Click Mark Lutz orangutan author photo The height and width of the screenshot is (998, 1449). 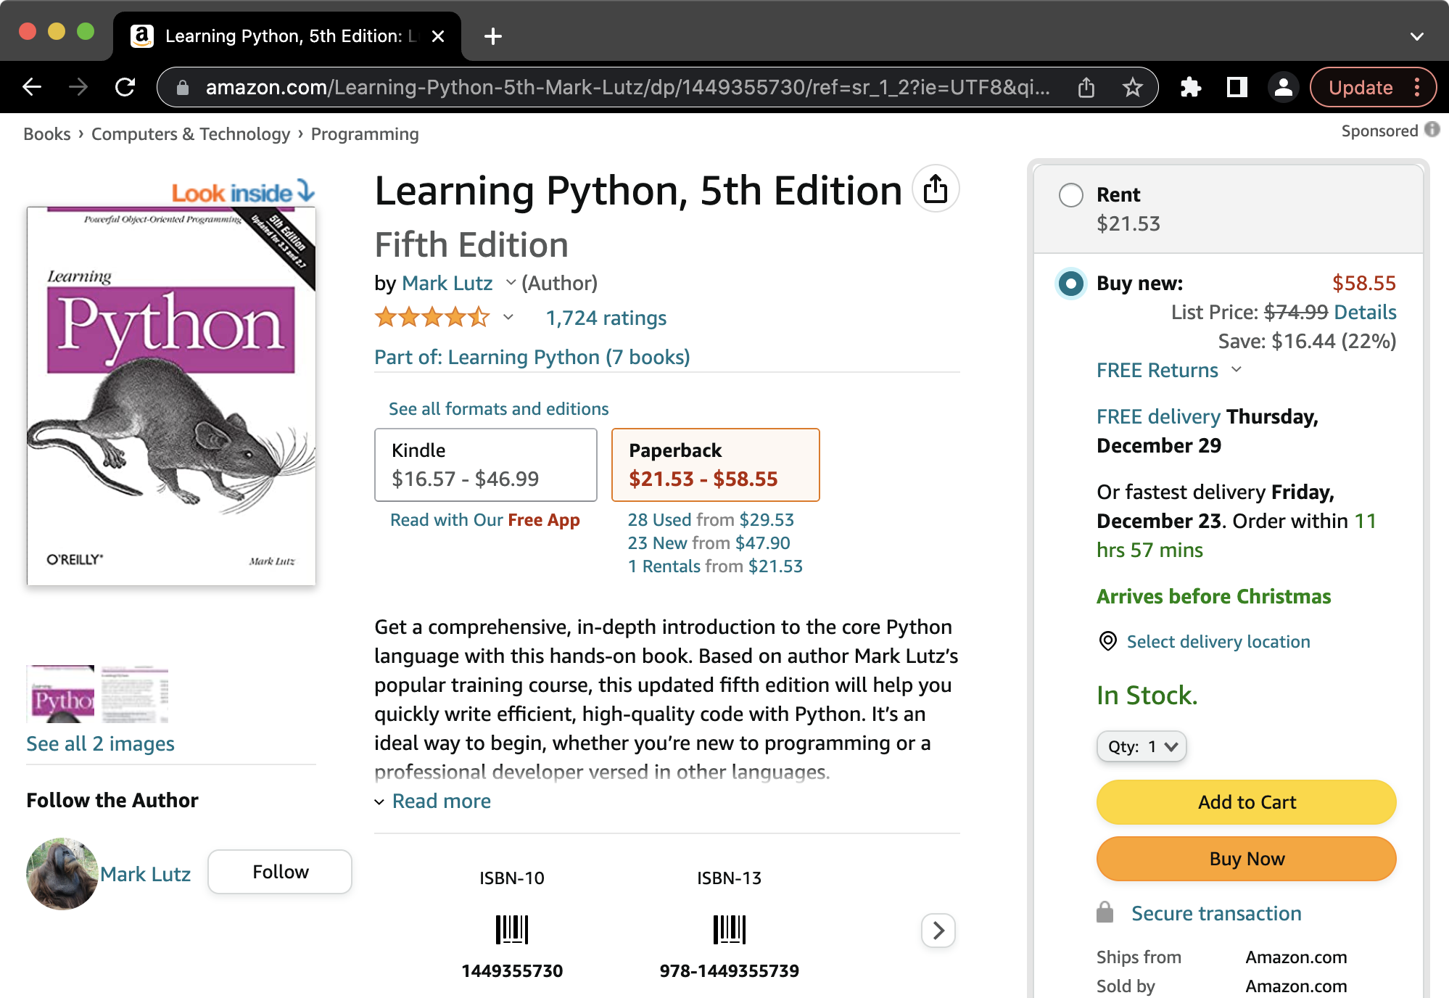(x=62, y=874)
